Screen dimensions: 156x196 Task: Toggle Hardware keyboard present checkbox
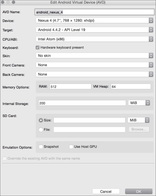pos(37,48)
